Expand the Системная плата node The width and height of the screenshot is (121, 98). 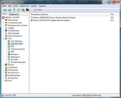point(3,23)
